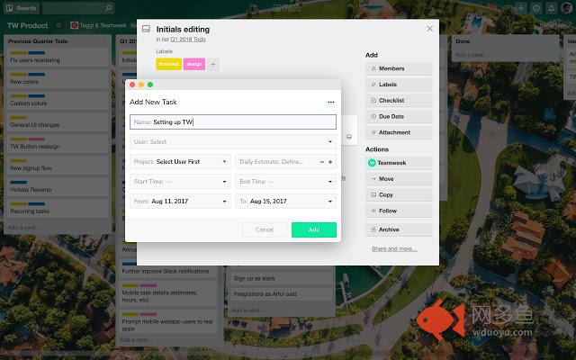Click the Checklist button
Screen dimensions: 576x360
pos(399,100)
